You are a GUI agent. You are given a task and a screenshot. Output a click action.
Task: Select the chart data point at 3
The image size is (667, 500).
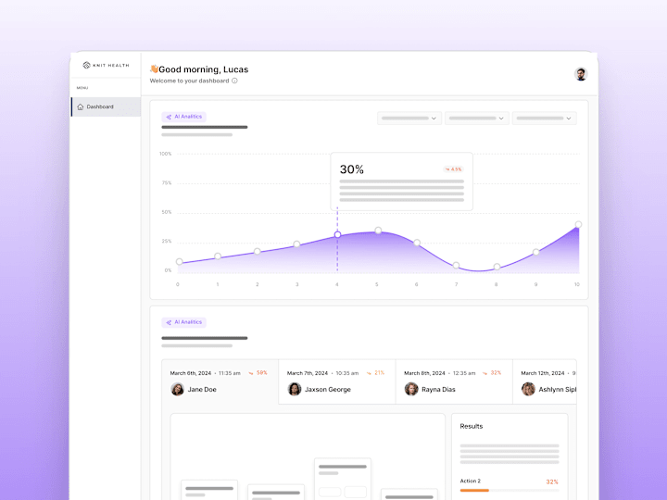tap(297, 244)
